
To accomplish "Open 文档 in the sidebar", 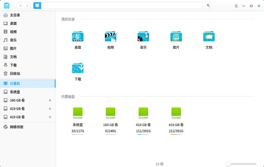I will coord(28,57).
